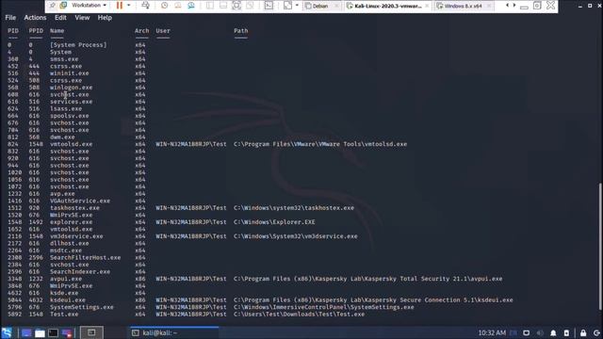The height and width of the screenshot is (339, 603).
Task: Click the unity mode toolbar icon
Action: click(250, 6)
